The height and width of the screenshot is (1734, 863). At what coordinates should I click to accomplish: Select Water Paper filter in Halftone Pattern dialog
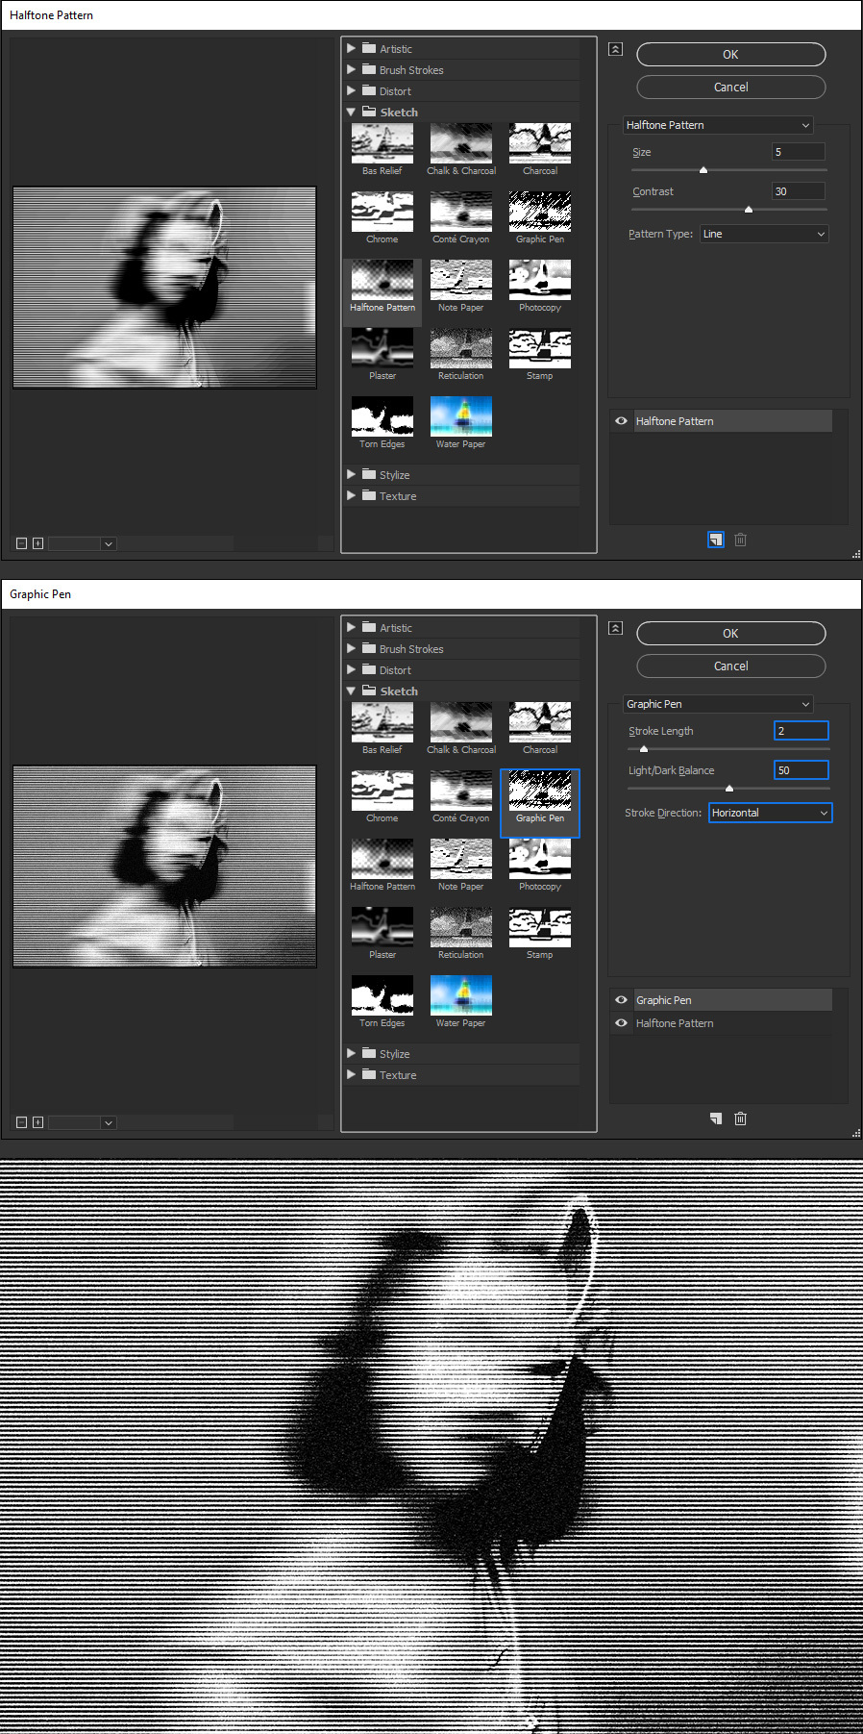pos(461,416)
